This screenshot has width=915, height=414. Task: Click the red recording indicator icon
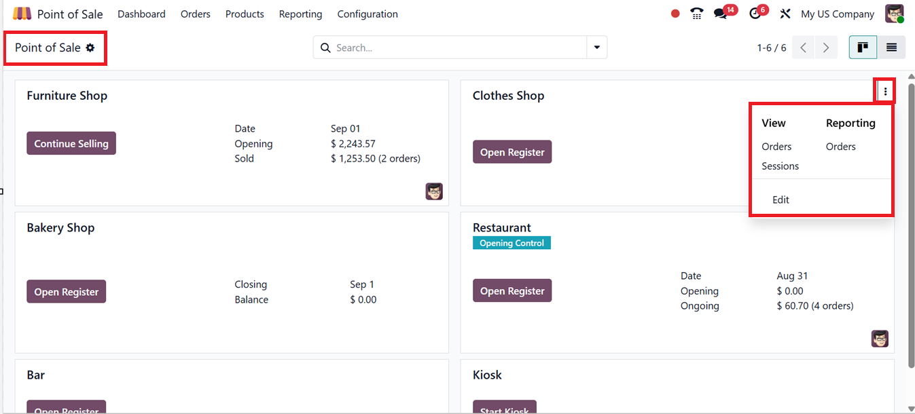[x=675, y=14]
